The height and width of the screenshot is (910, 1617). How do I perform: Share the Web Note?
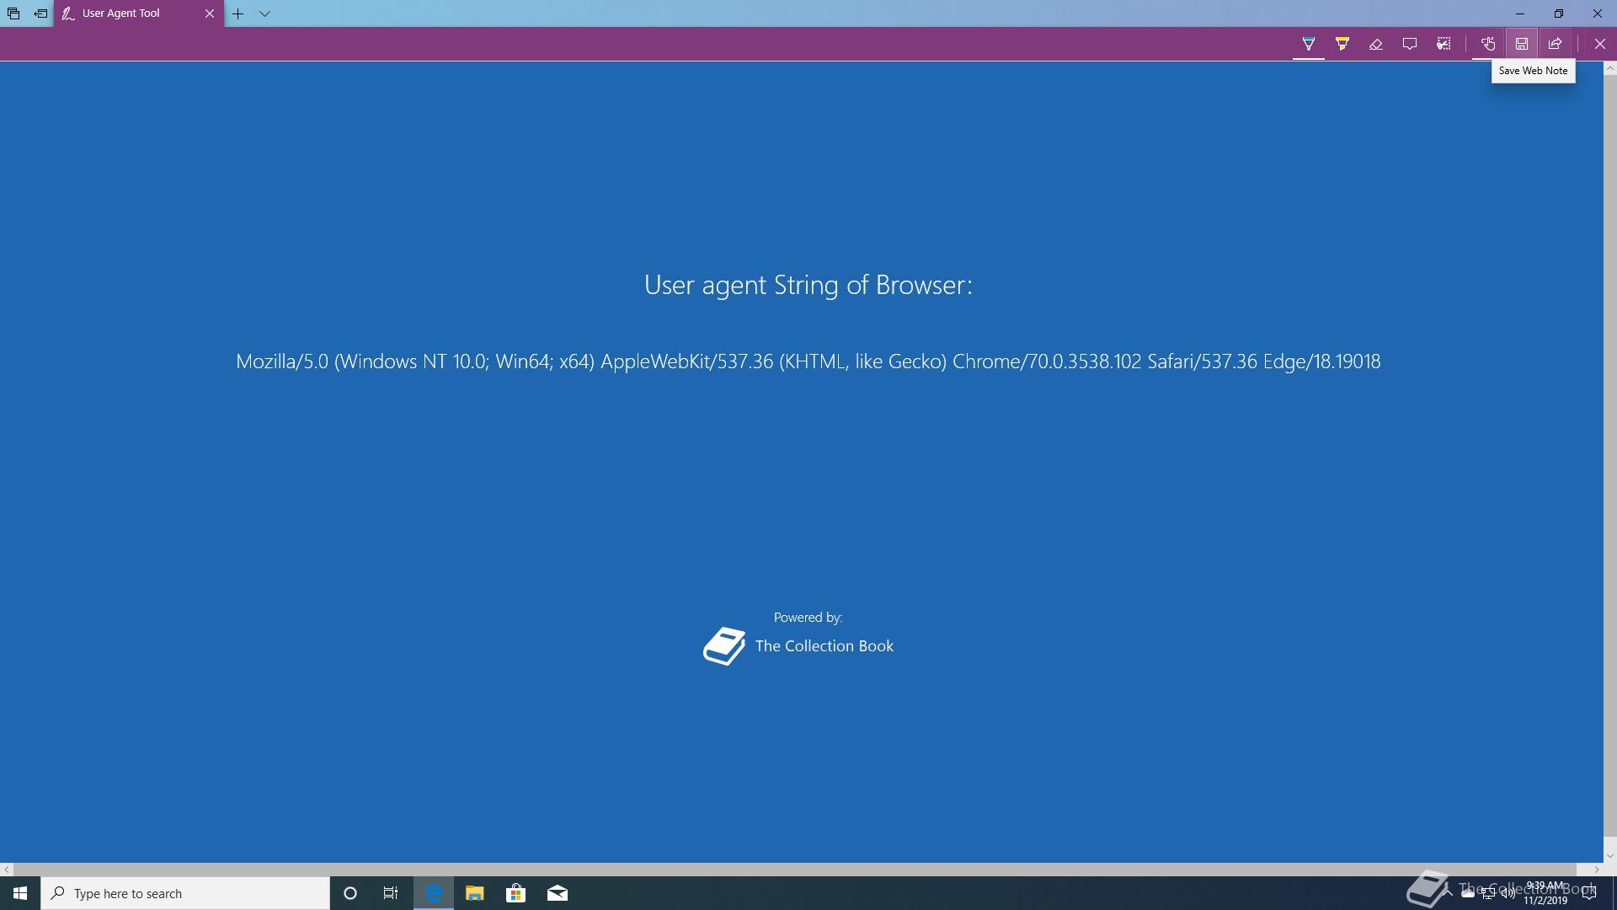1556,44
